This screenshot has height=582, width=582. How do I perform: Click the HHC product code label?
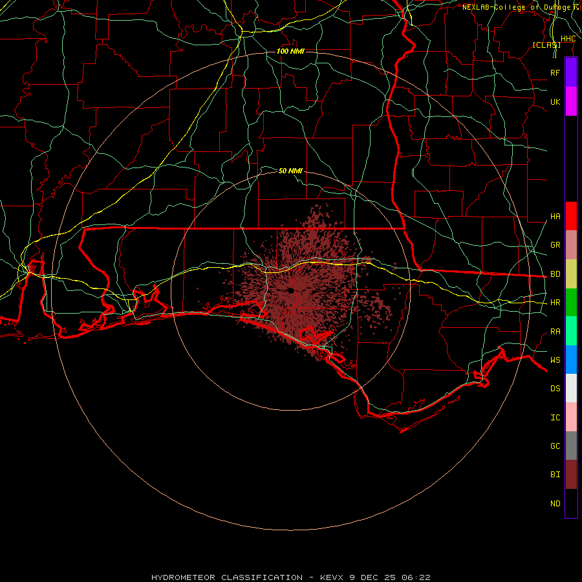(x=568, y=39)
